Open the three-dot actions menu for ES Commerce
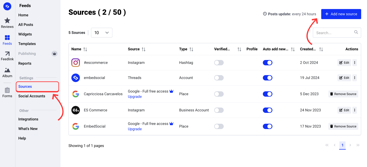 pyautogui.click(x=355, y=110)
